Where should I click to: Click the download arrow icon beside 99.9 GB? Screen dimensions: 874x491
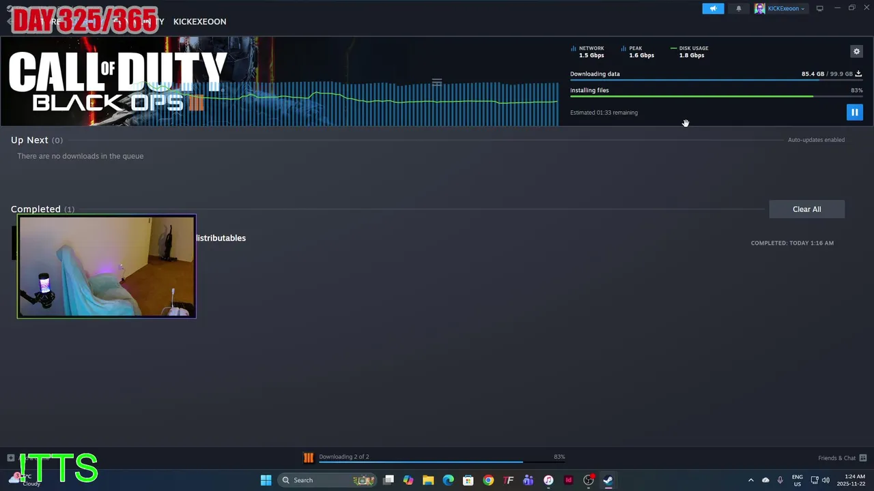[x=858, y=74]
